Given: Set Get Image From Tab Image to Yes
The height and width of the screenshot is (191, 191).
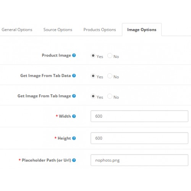Looking at the screenshot, I should [x=93, y=96].
